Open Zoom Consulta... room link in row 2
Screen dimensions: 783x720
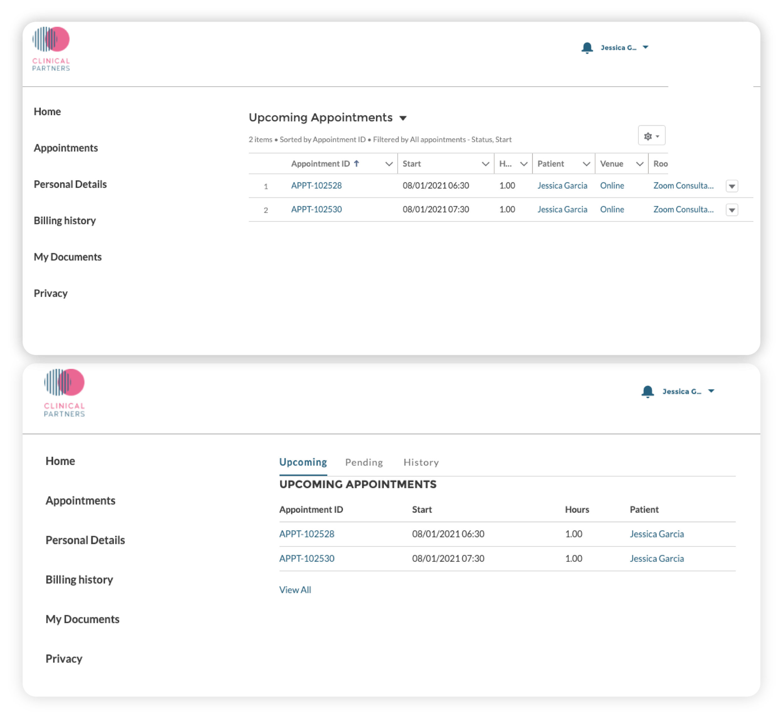pos(683,210)
